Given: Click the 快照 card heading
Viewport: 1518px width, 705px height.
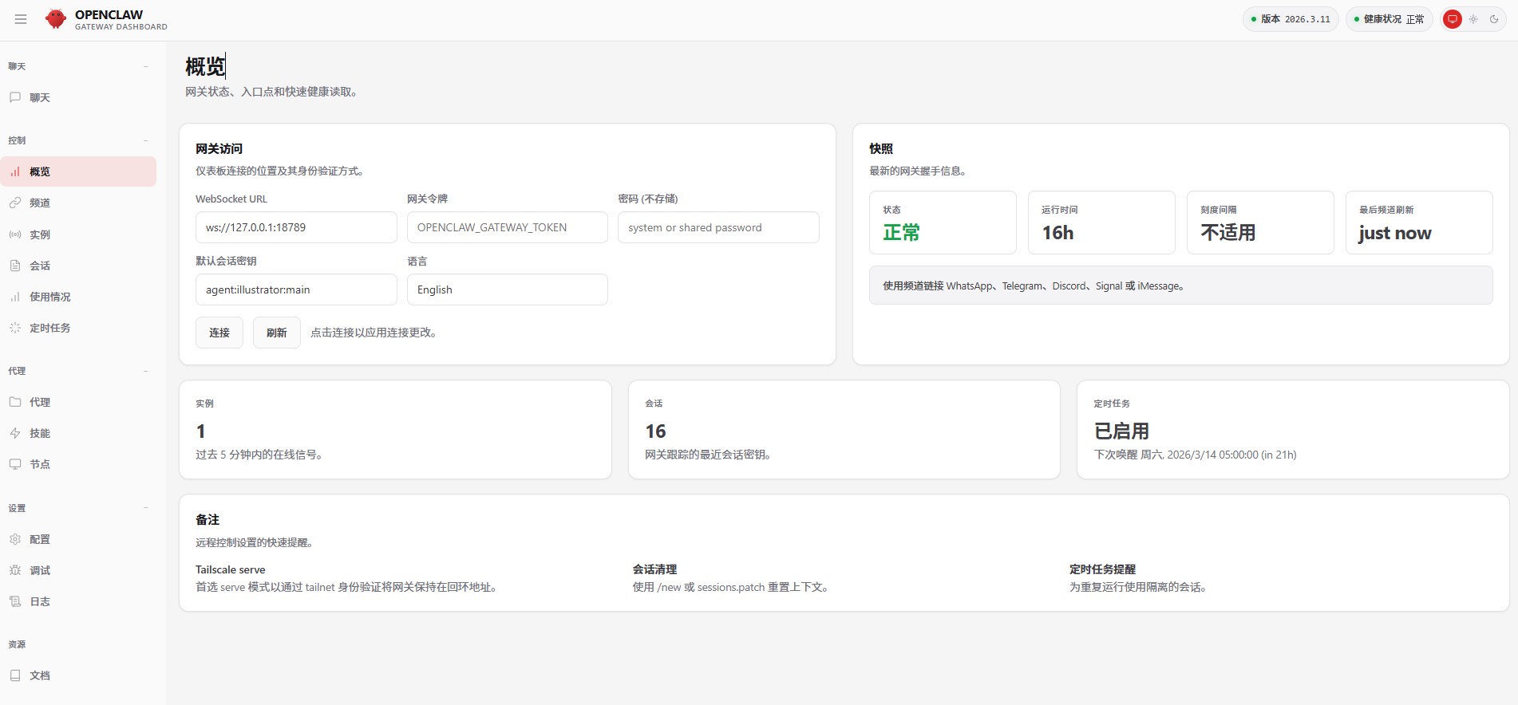Looking at the screenshot, I should tap(881, 149).
